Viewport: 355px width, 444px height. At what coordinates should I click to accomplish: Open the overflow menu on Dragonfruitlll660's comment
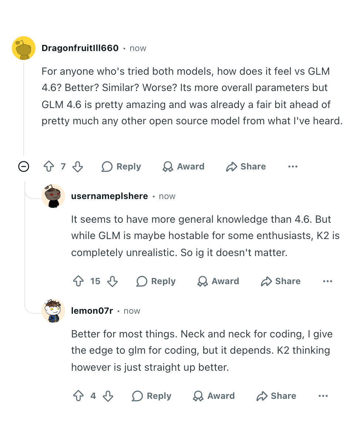(293, 166)
